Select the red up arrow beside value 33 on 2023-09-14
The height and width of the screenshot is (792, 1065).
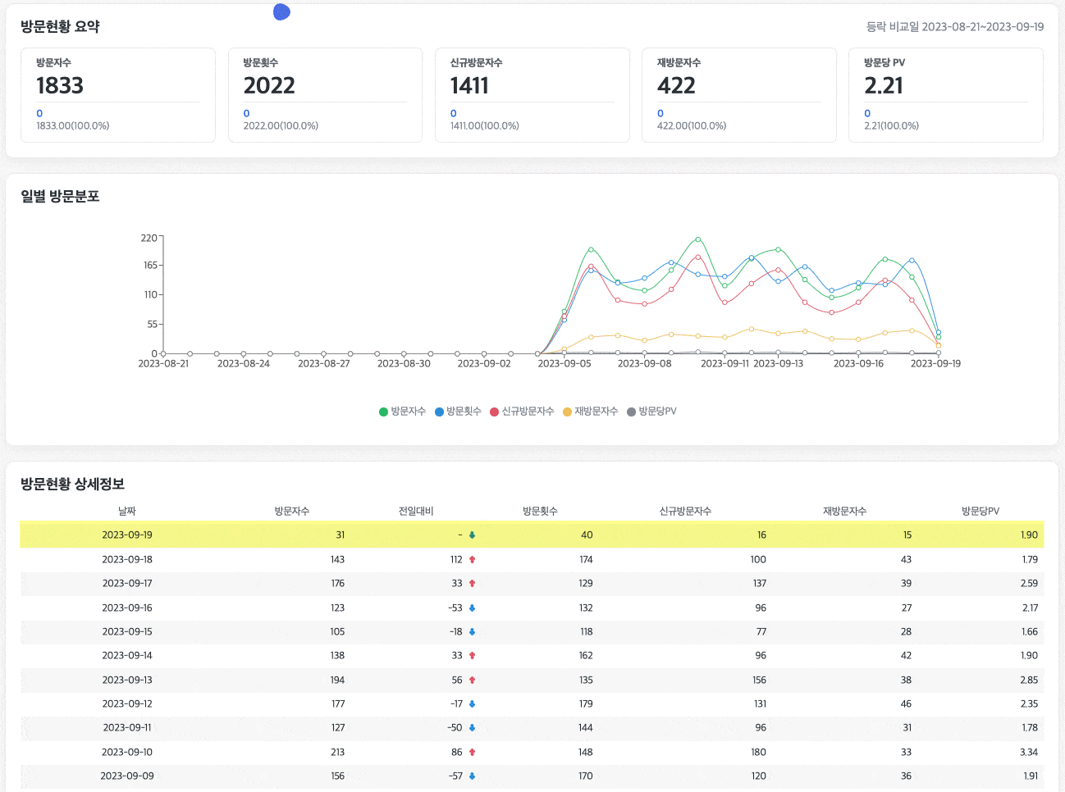[470, 655]
